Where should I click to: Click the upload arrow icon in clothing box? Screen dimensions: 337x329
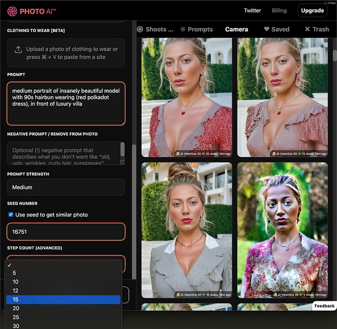click(18, 49)
